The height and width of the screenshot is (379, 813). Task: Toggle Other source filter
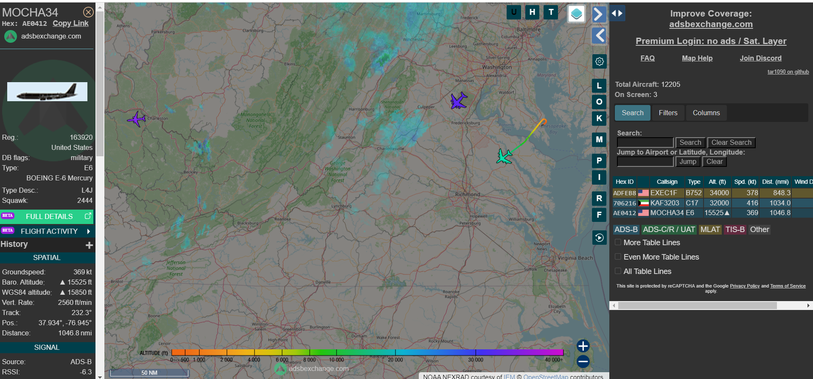pos(759,230)
